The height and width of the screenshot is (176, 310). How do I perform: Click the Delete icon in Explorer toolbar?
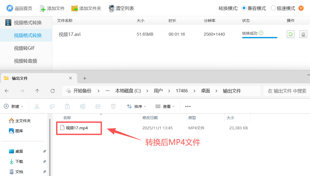click(113, 106)
